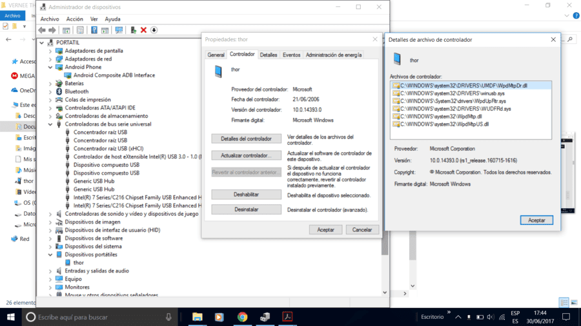Switch to the General tab in thor properties

point(216,55)
